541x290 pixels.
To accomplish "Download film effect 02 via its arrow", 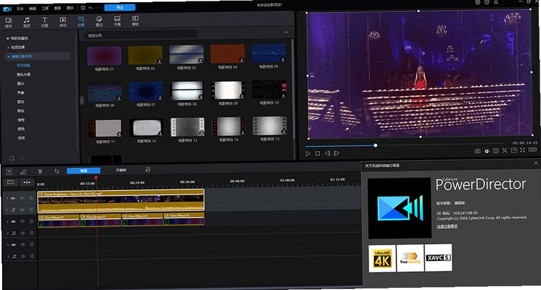I will point(160,61).
